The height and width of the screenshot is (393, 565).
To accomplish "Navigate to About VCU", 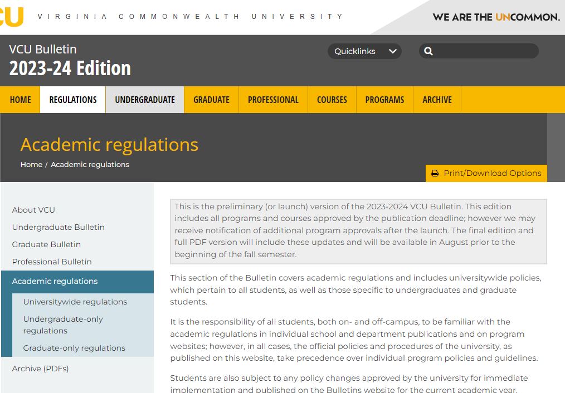I will (33, 210).
